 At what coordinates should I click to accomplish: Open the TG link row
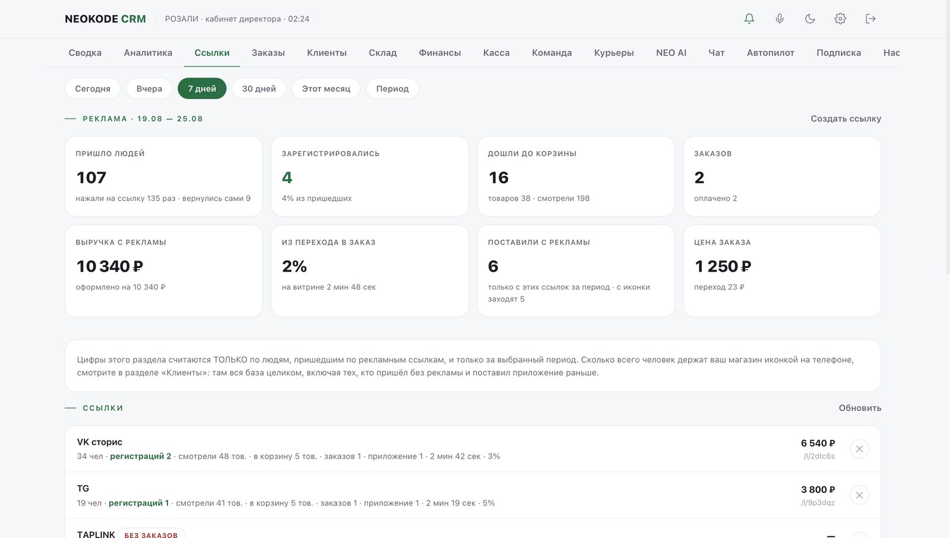[x=473, y=495]
